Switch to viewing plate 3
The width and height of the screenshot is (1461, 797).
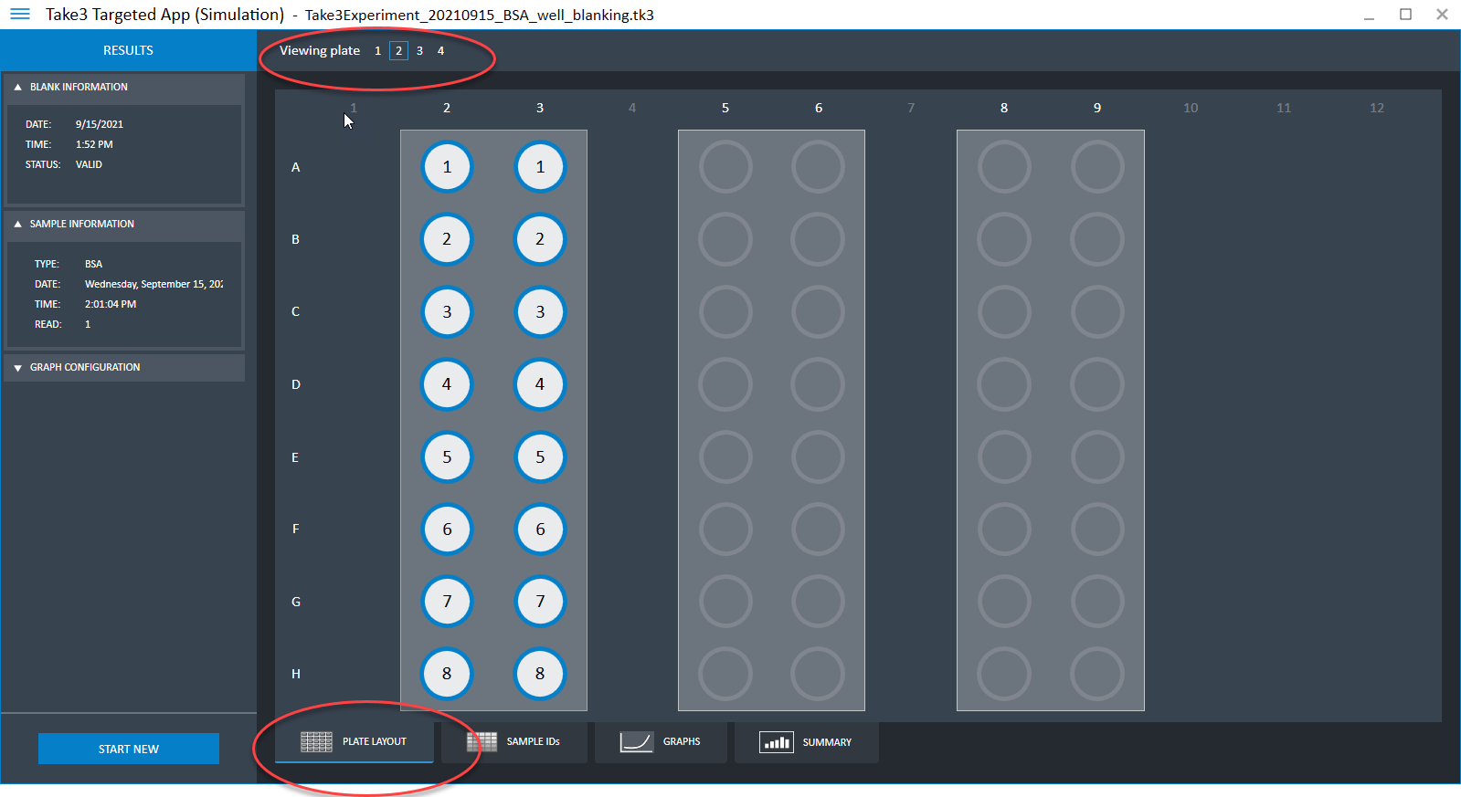coord(419,51)
